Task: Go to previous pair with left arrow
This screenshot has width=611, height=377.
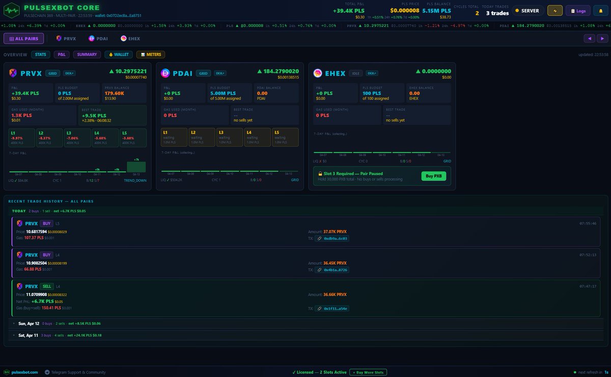Action: [589, 38]
